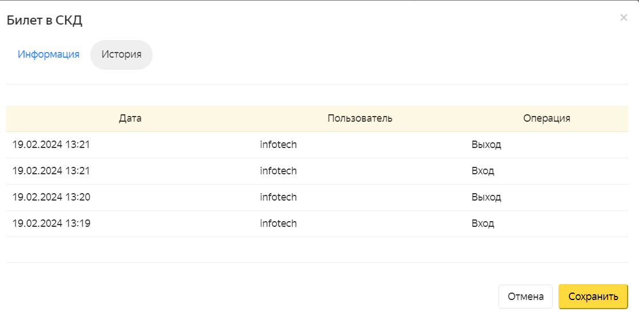Click the 13:21 date in the Вход row
This screenshot has height=316, width=639.
tap(51, 171)
